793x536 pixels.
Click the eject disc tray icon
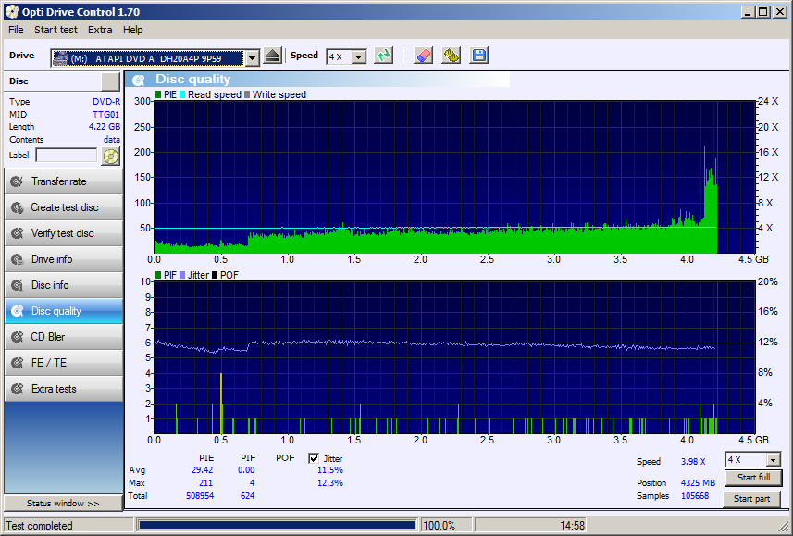coord(273,56)
